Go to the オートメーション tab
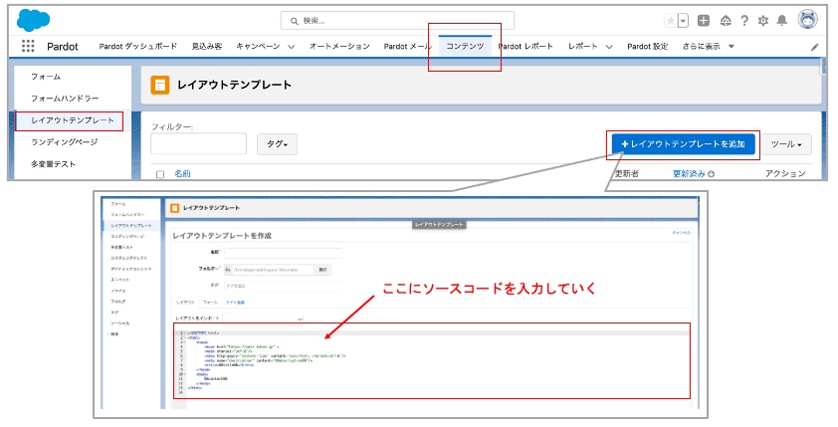This screenshot has width=838, height=427. [339, 47]
